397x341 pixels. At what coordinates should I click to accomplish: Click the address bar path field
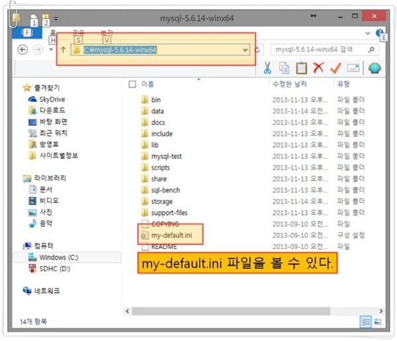pos(160,50)
